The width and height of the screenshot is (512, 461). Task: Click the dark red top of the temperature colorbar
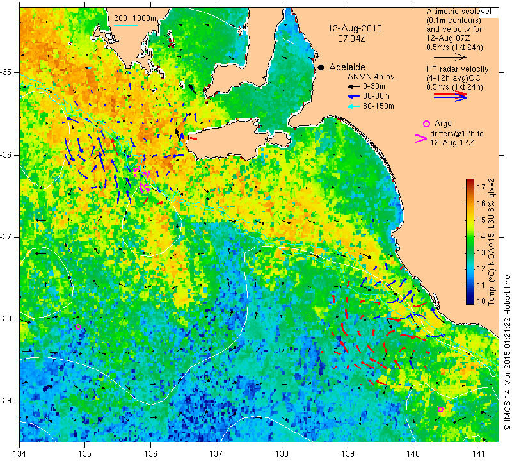coord(470,182)
